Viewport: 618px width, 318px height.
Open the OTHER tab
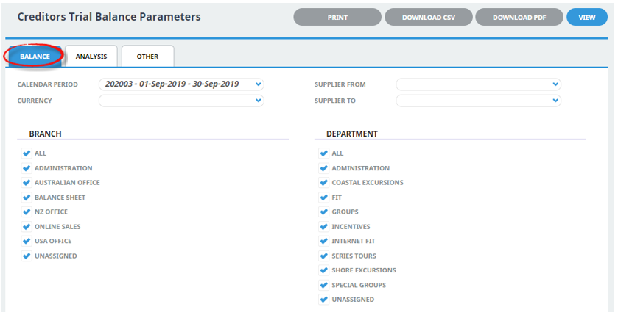pos(147,57)
